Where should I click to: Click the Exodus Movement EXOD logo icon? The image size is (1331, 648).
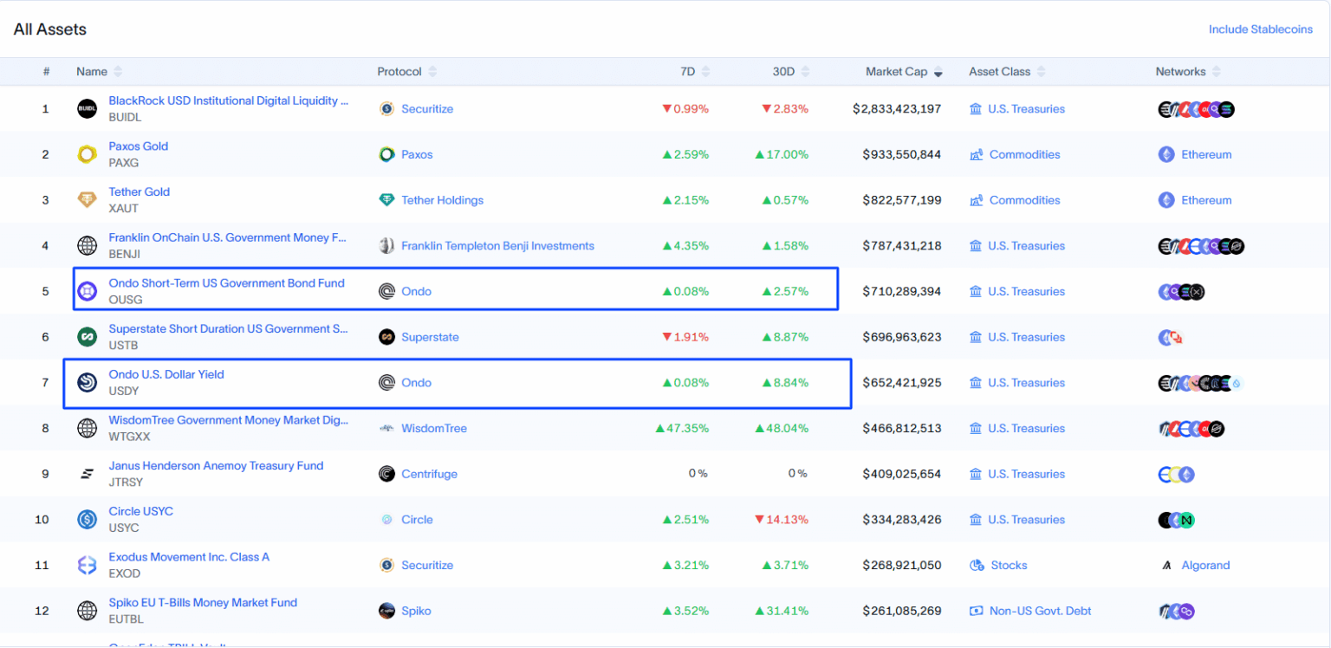pos(87,566)
